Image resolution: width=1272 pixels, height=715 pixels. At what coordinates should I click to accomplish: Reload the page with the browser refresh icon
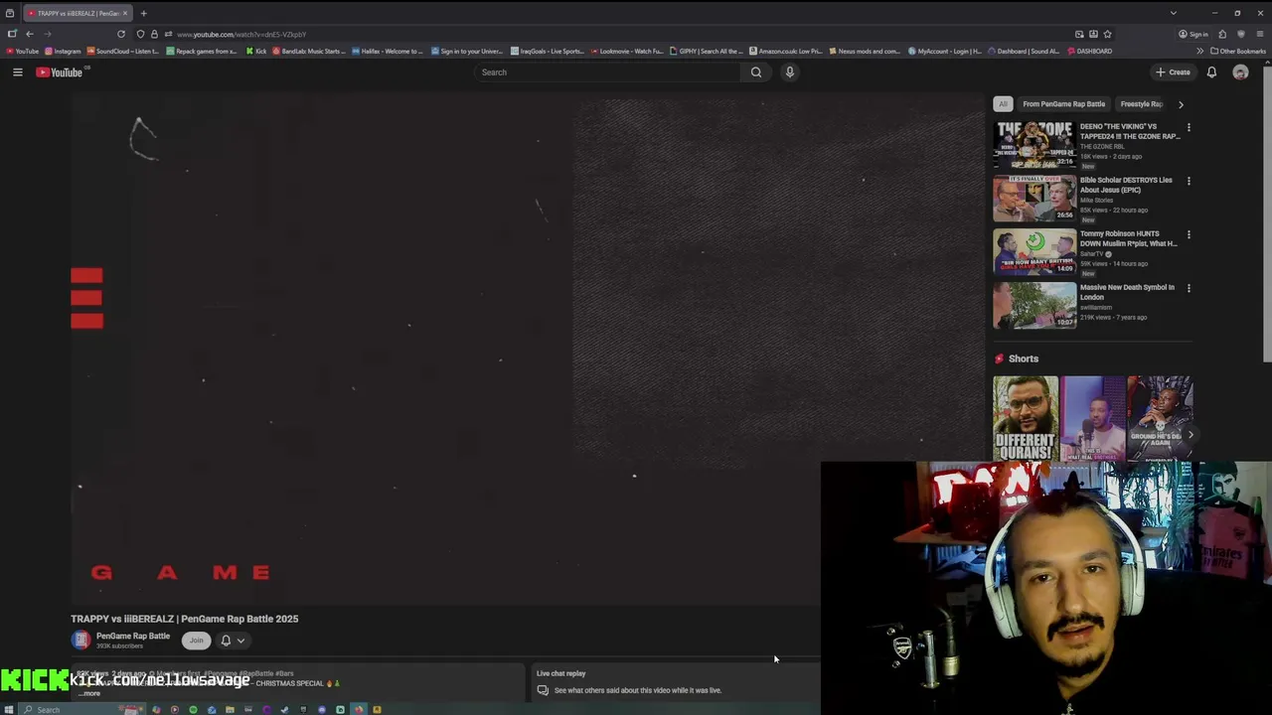click(121, 34)
